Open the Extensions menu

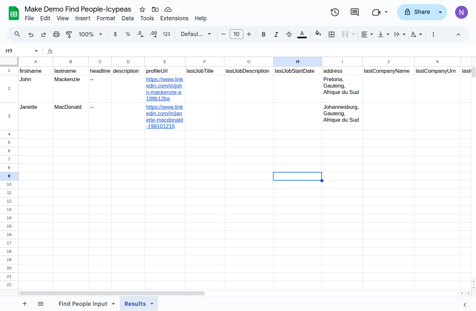pyautogui.click(x=174, y=18)
